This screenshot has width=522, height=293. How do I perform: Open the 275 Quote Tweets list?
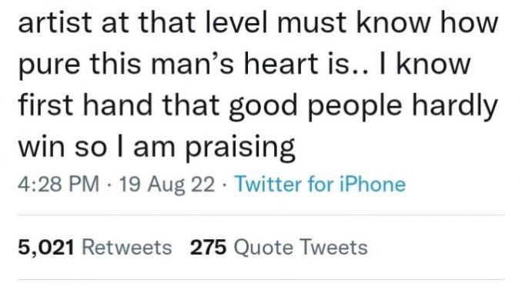tap(279, 248)
